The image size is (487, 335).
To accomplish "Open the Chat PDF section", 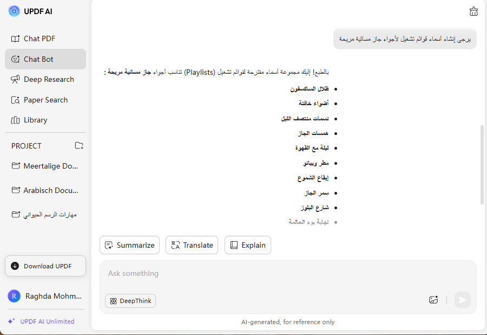I will point(39,38).
